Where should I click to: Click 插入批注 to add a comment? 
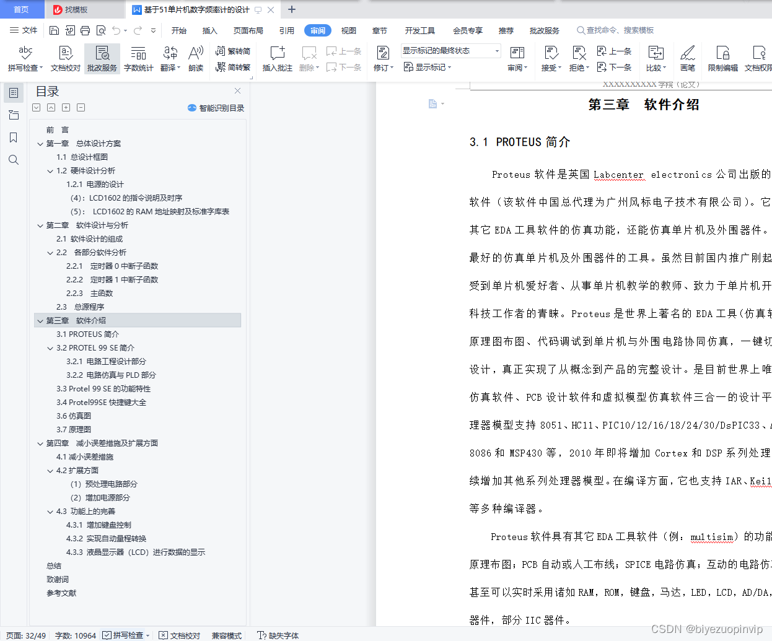pos(278,59)
